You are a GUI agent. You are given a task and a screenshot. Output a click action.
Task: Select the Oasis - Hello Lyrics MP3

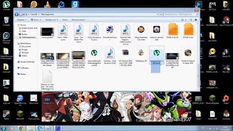tap(63, 32)
